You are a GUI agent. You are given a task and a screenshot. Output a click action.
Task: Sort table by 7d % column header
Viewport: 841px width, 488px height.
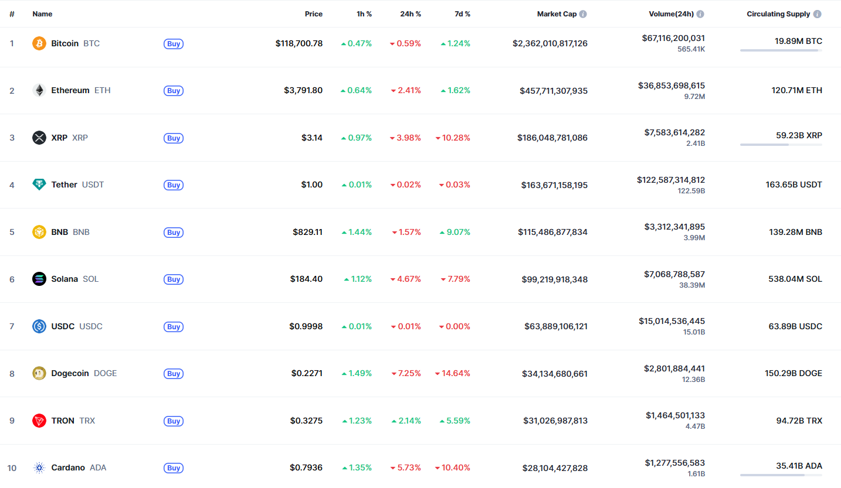(x=462, y=14)
